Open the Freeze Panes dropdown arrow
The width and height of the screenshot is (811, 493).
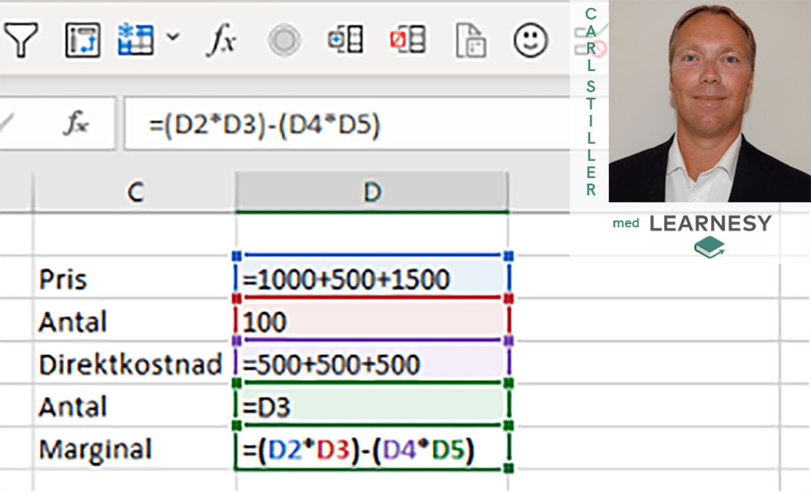[173, 37]
